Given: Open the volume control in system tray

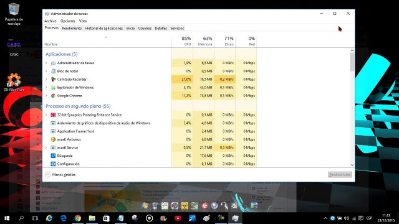Looking at the screenshot, I should pos(347,218).
